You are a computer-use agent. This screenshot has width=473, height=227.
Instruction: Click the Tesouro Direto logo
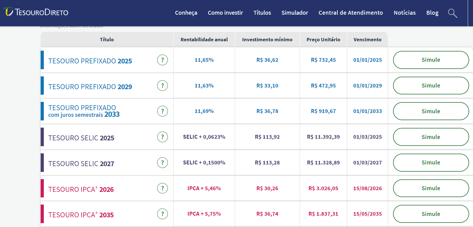click(36, 12)
